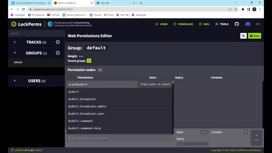Pick bukkit.command suggestion
Image resolution: width=272 pixels, height=153 pixels.
point(119,121)
